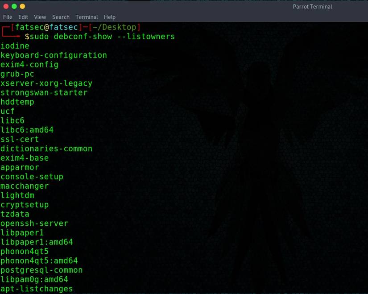The width and height of the screenshot is (368, 294).
Task: Click the apt-listchanges line at bottom
Action: click(37, 289)
